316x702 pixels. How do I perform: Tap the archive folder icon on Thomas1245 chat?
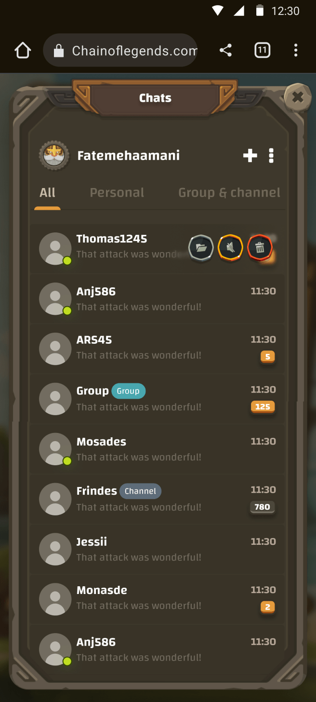[x=201, y=248]
